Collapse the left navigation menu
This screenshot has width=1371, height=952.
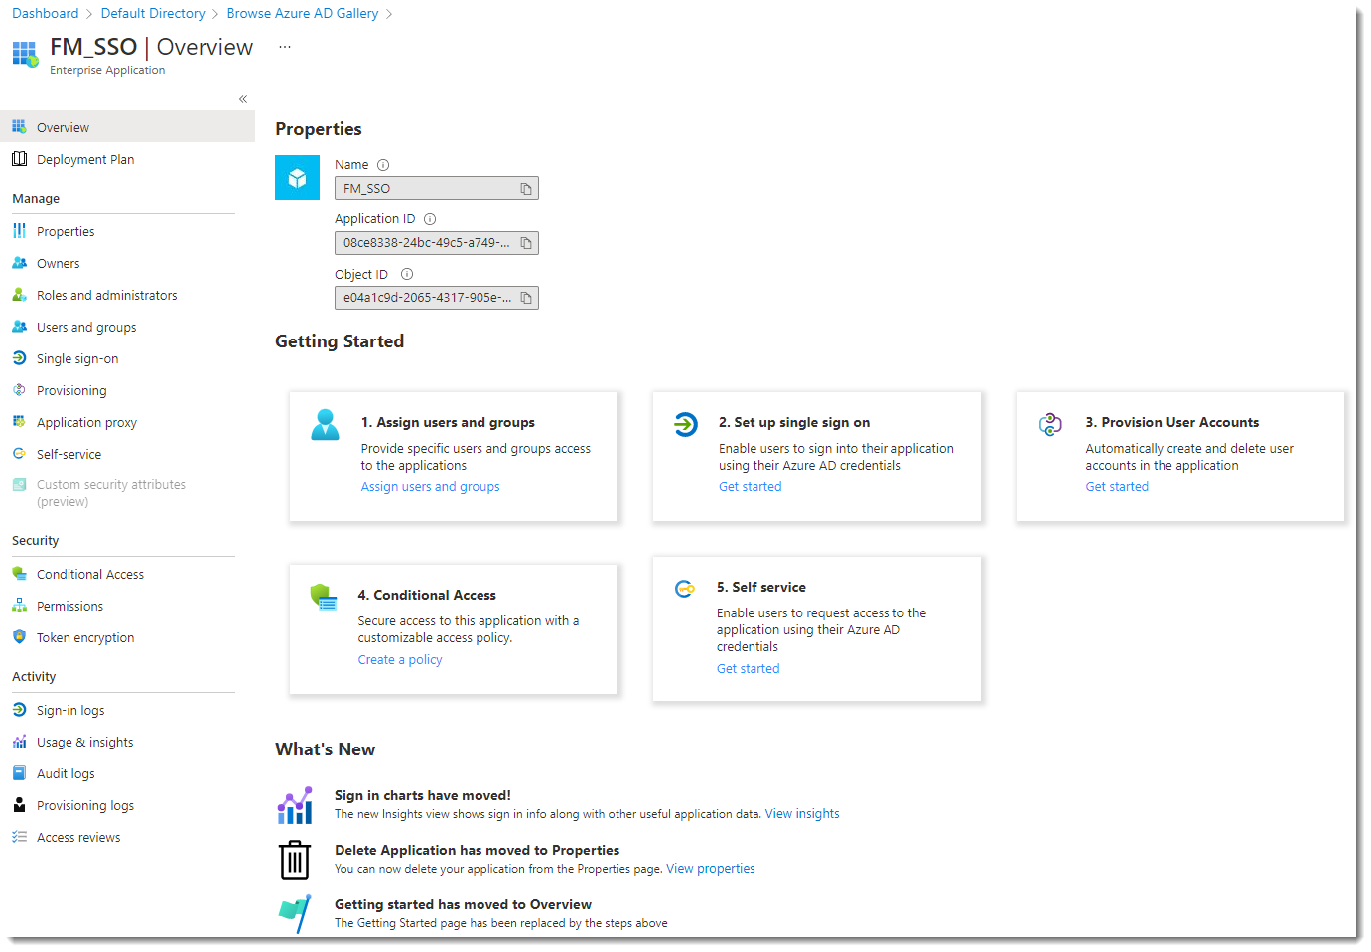[243, 99]
